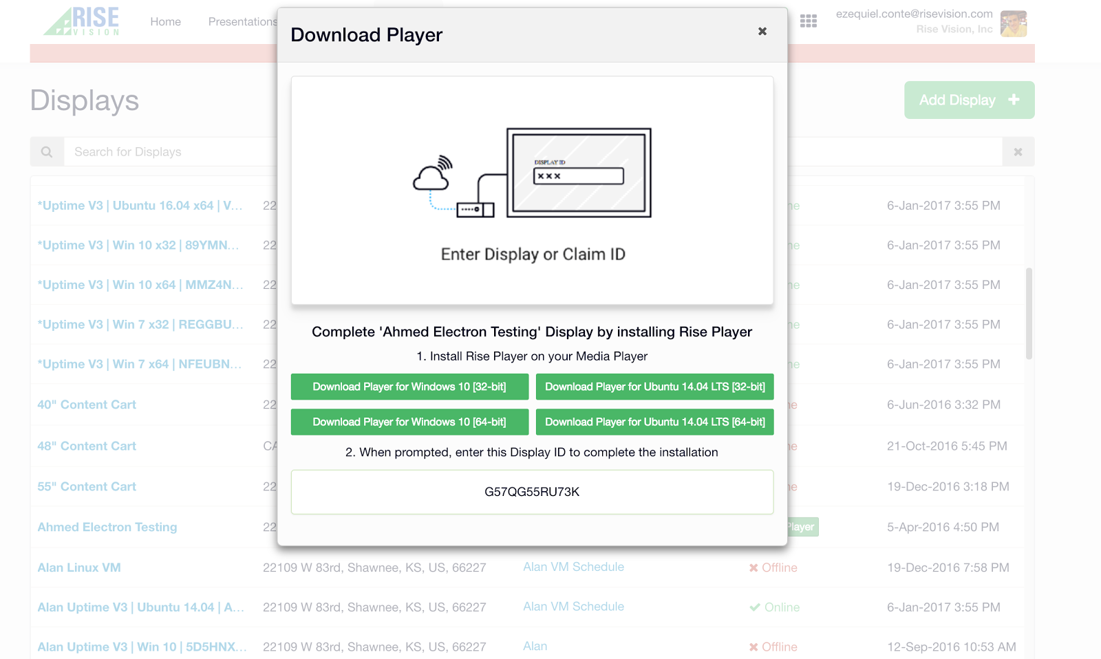Open the 55" Content Cart display
Screen dimensions: 1101x659
[87, 487]
